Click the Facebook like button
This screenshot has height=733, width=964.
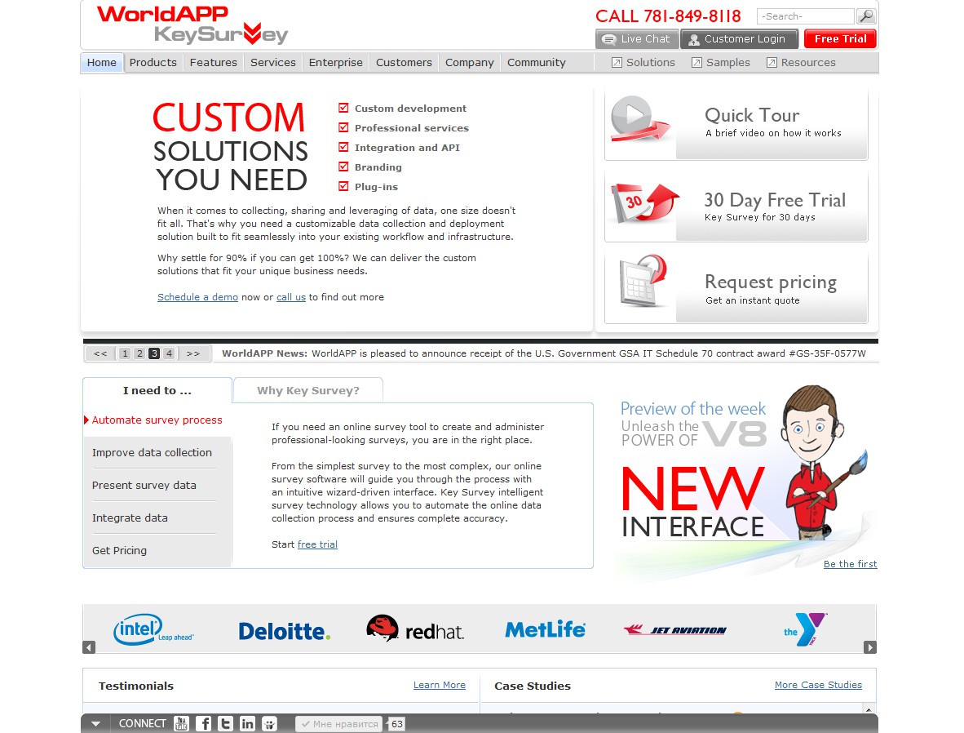tap(338, 724)
